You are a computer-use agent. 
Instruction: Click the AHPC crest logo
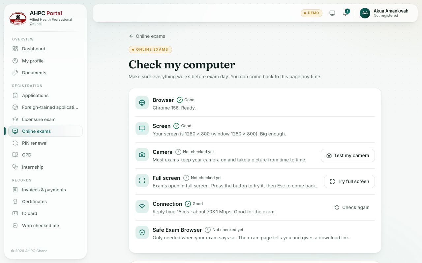pos(18,18)
